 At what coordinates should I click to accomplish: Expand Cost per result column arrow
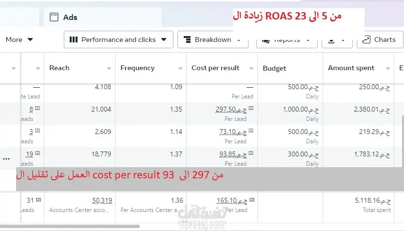[x=251, y=69]
